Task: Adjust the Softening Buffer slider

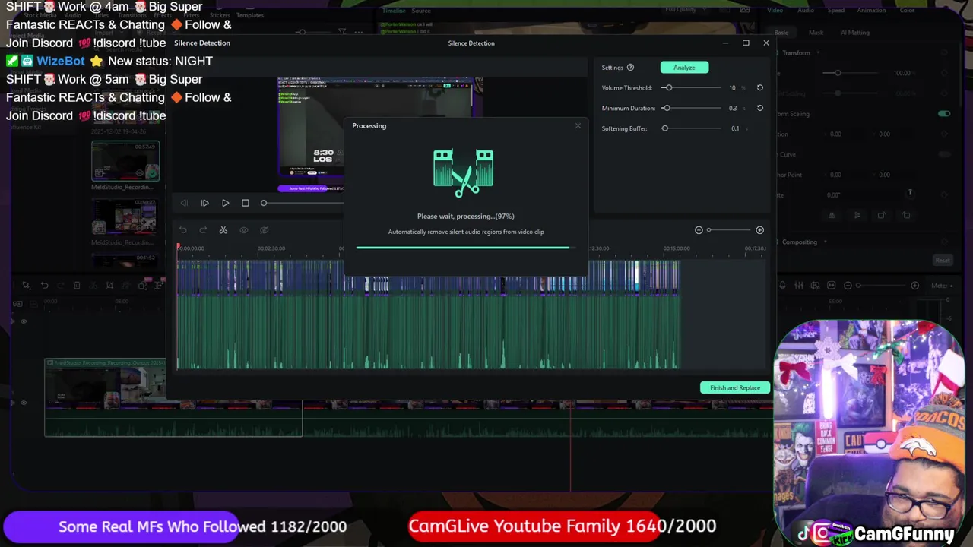Action: (x=664, y=128)
